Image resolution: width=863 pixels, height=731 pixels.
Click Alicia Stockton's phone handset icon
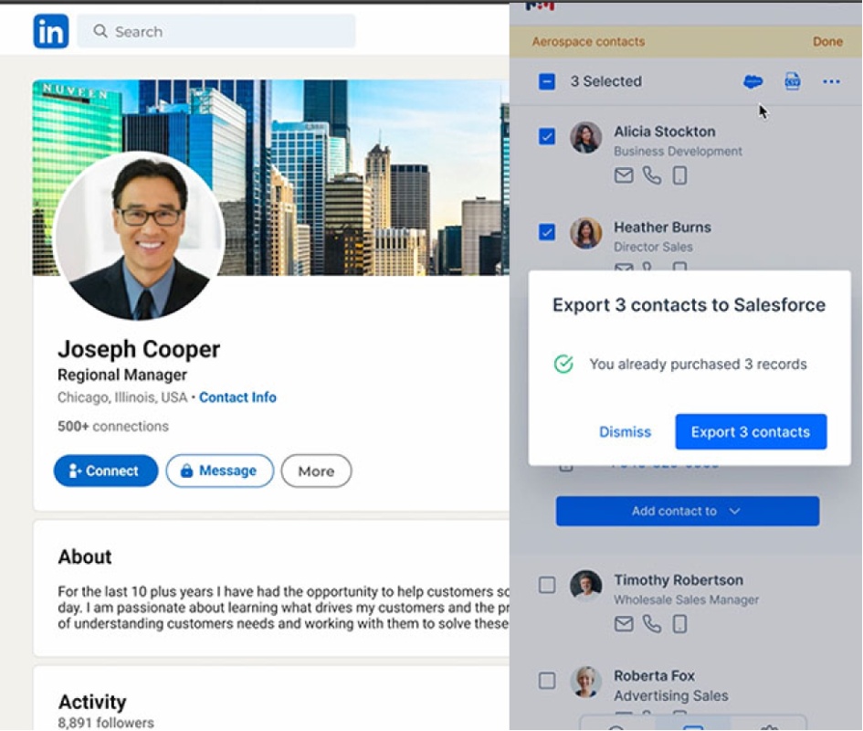point(652,175)
